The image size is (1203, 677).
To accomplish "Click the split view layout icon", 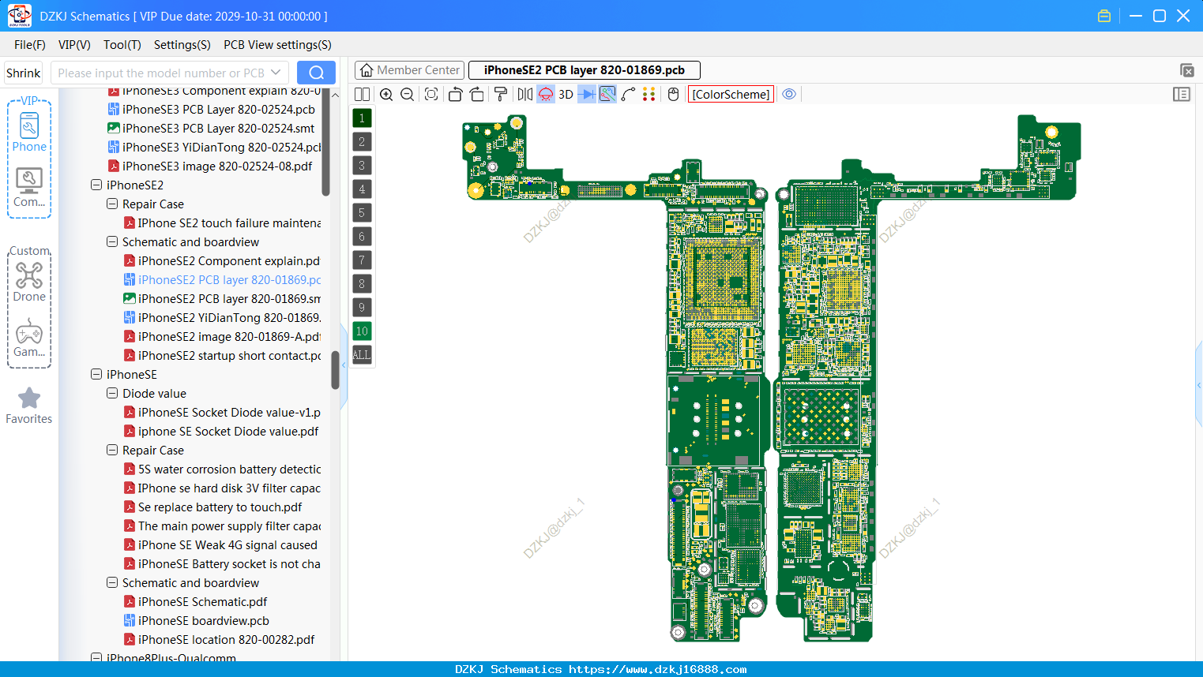I will click(362, 94).
